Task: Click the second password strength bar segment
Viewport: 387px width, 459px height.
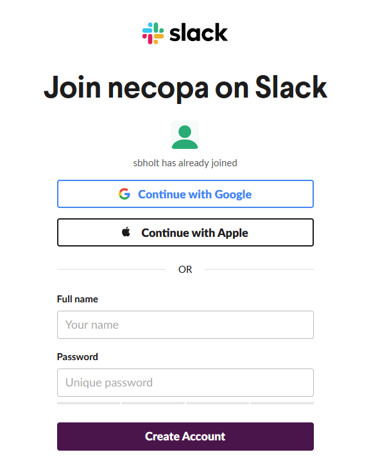Action: [x=153, y=403]
